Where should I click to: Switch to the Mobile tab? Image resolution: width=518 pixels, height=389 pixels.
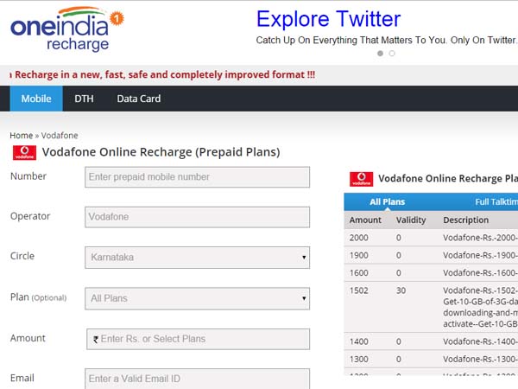[x=36, y=99]
